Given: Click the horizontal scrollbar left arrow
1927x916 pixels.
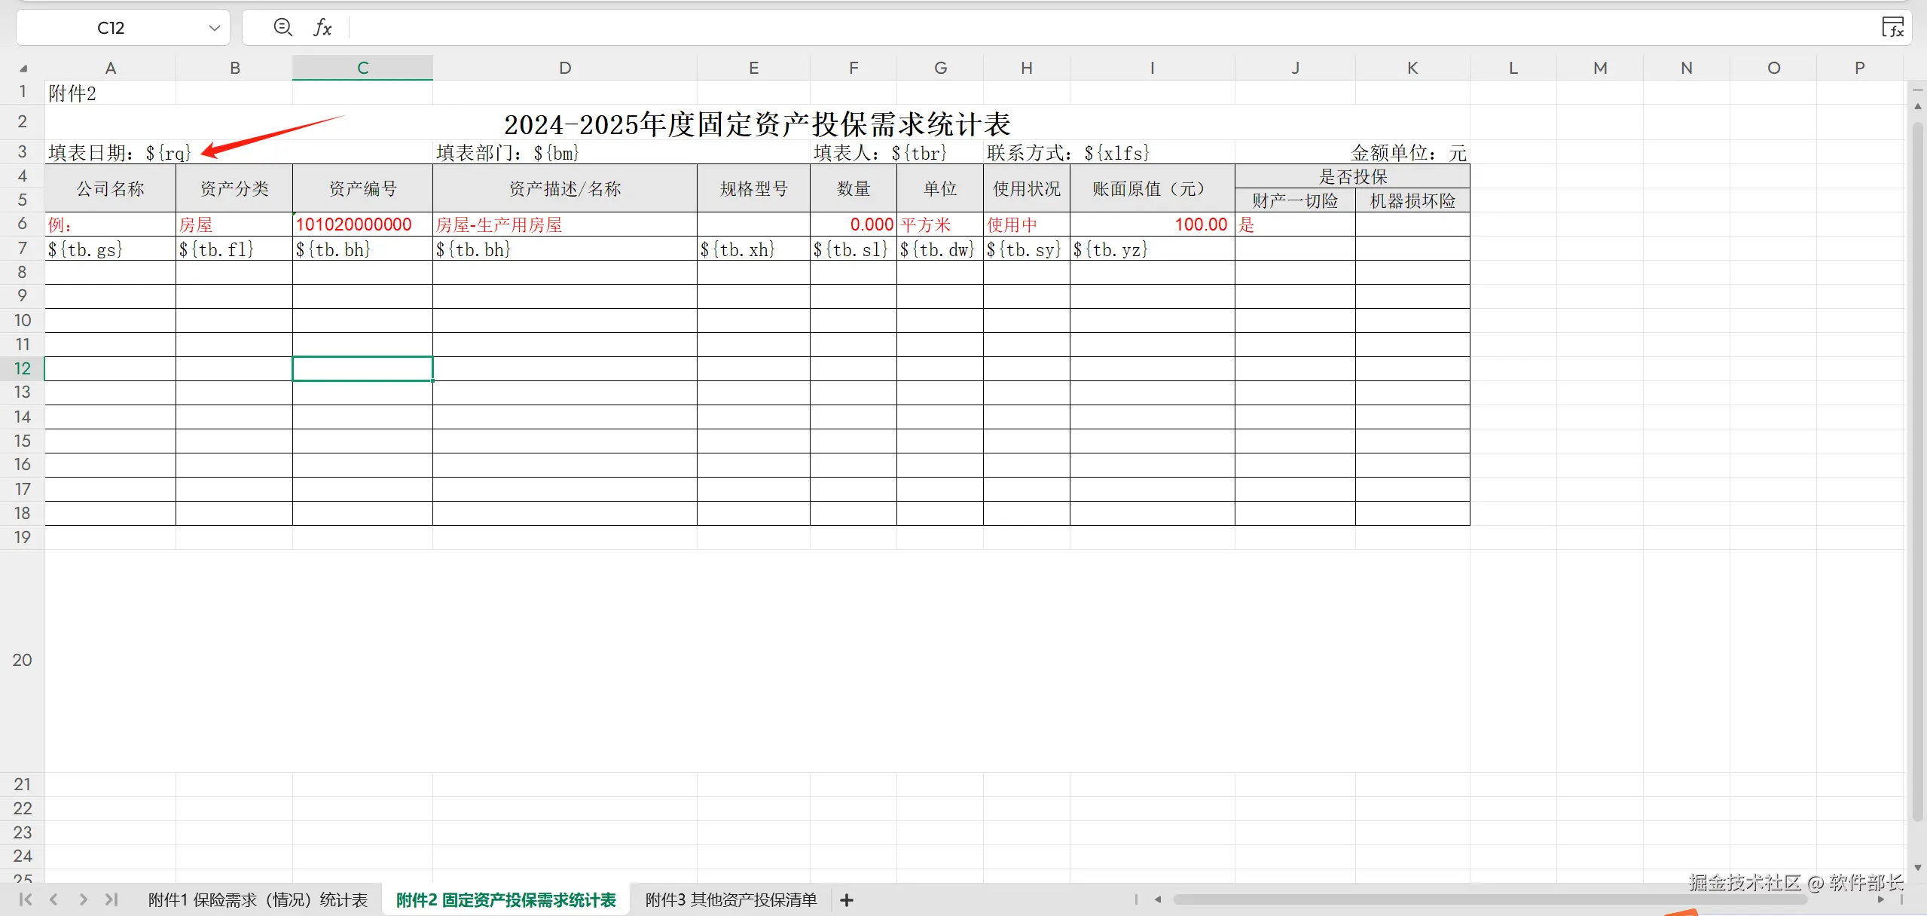Looking at the screenshot, I should point(1158,899).
